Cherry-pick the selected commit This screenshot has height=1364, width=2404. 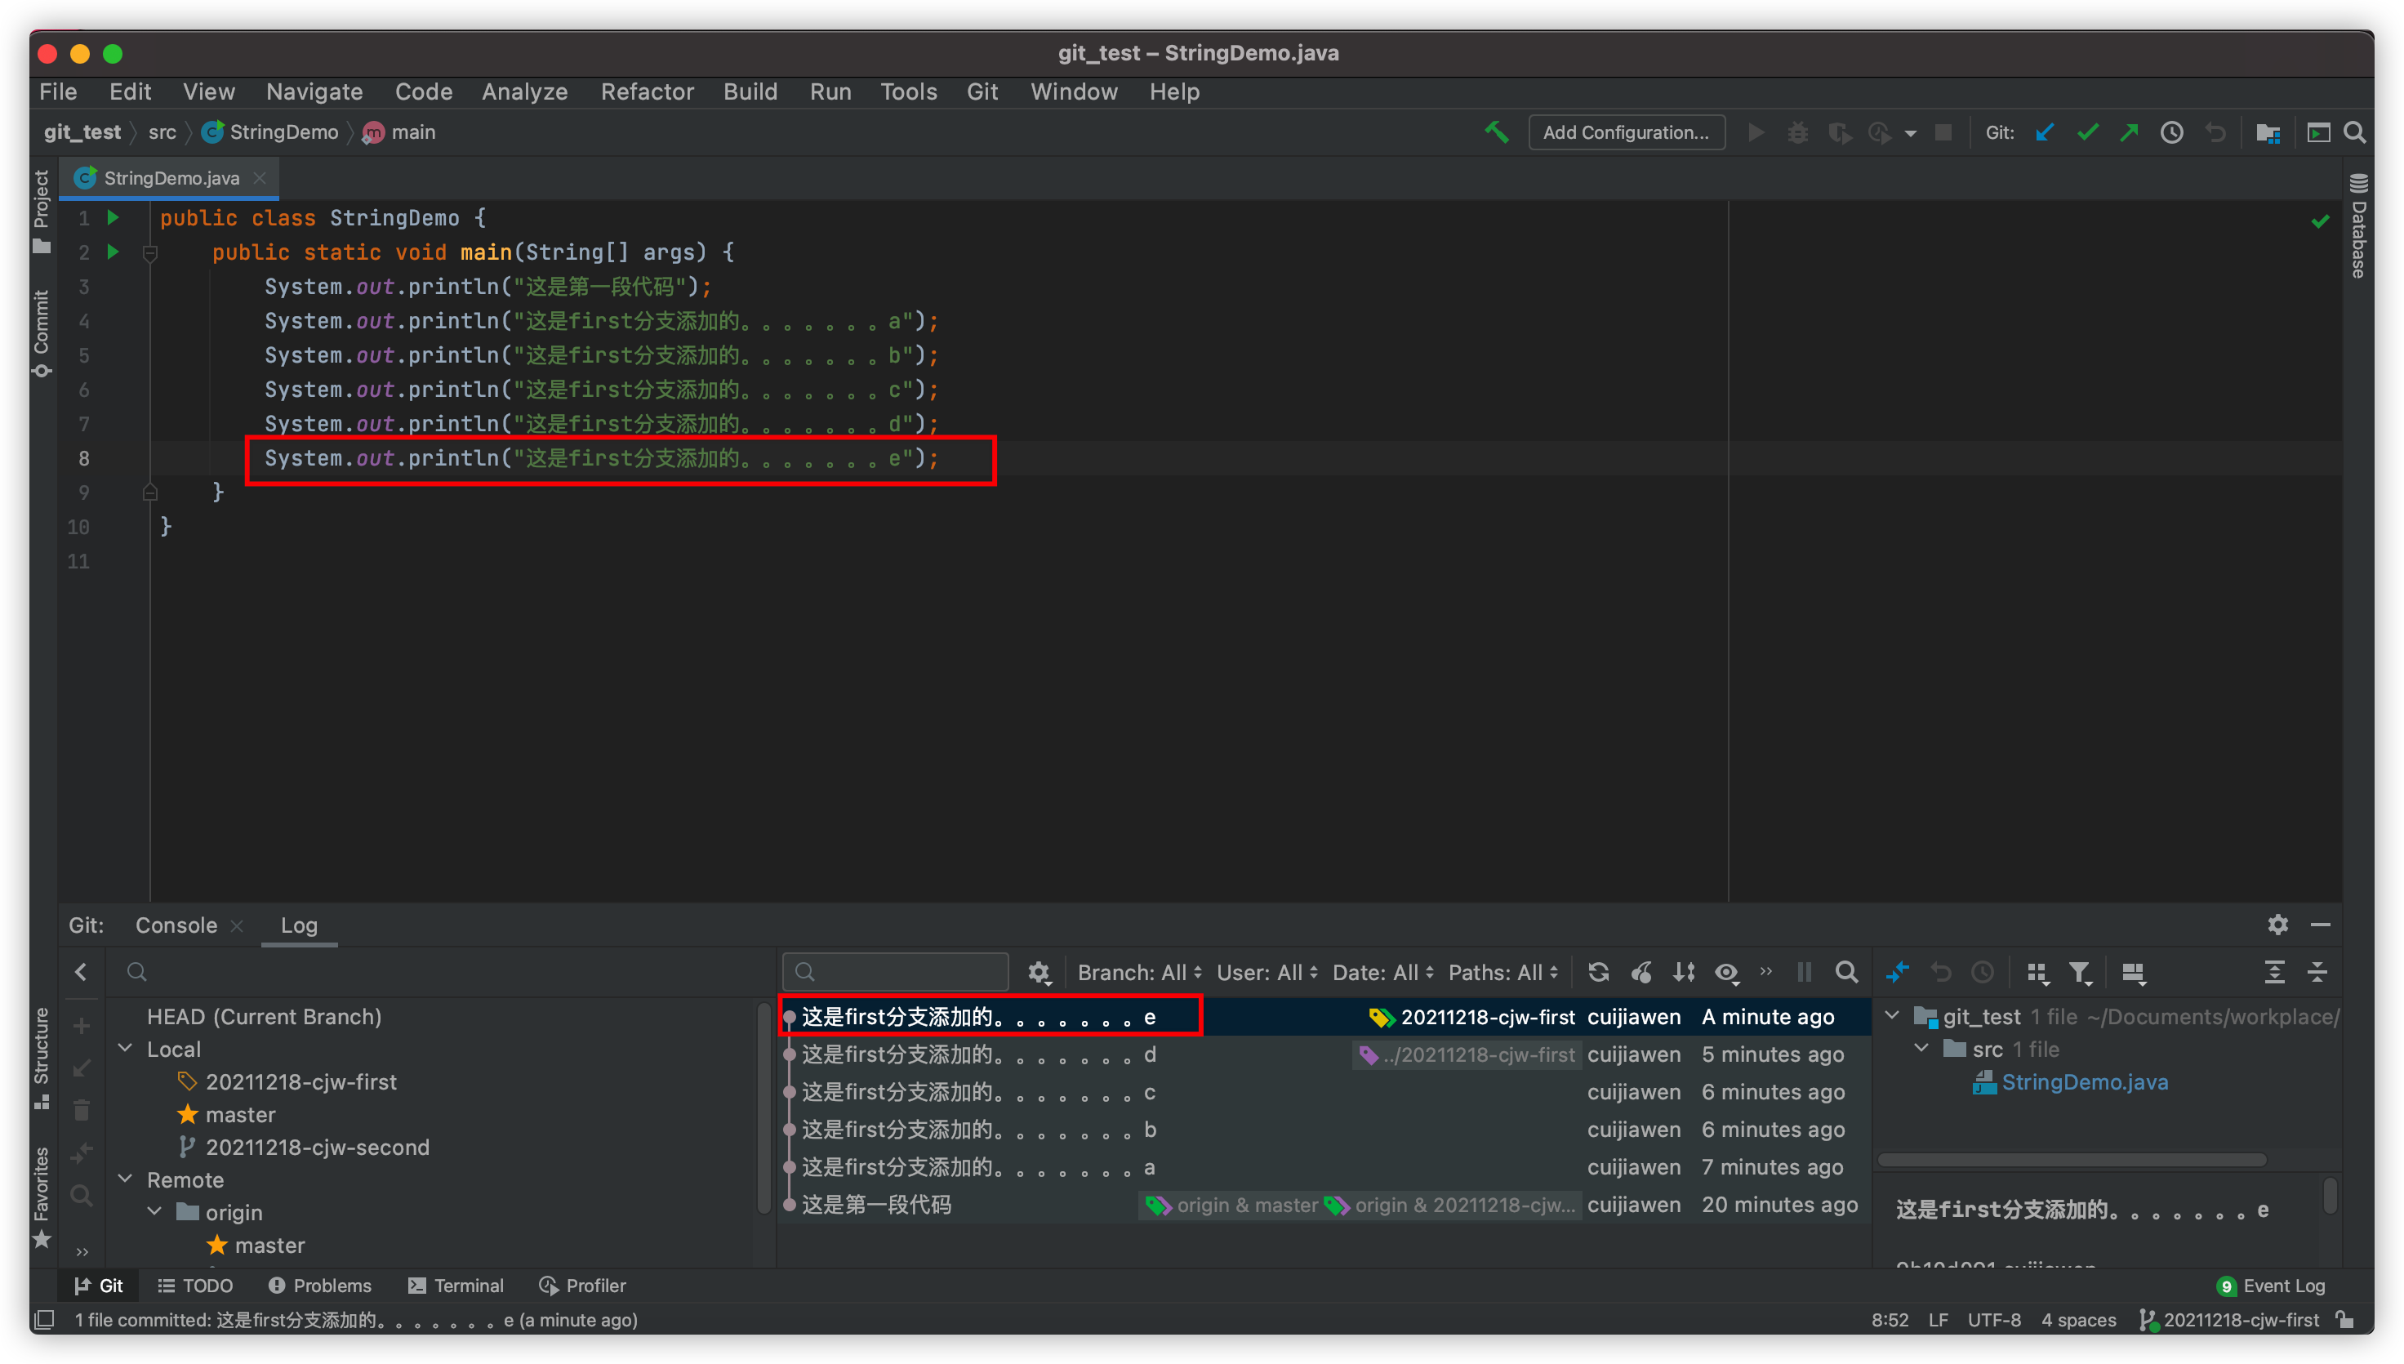(1641, 971)
